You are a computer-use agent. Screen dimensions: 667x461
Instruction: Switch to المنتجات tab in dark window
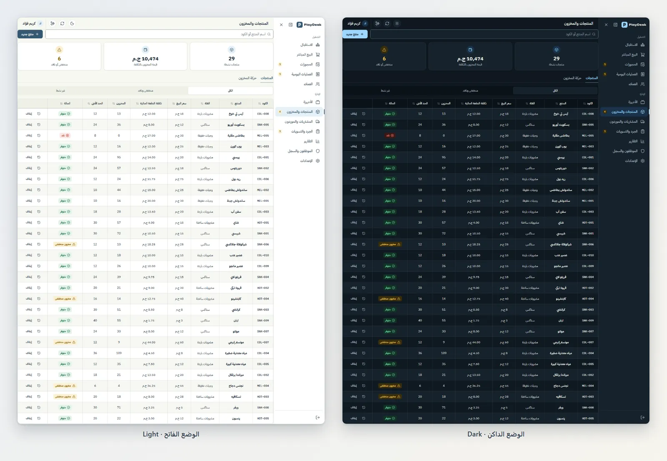(x=592, y=78)
